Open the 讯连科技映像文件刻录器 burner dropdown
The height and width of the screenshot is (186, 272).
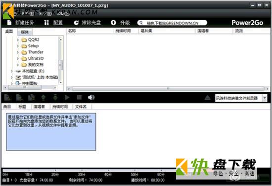click(x=265, y=98)
